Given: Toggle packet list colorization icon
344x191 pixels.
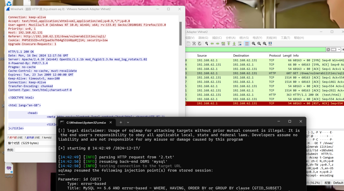Looking at the screenshot, I should (247, 44).
